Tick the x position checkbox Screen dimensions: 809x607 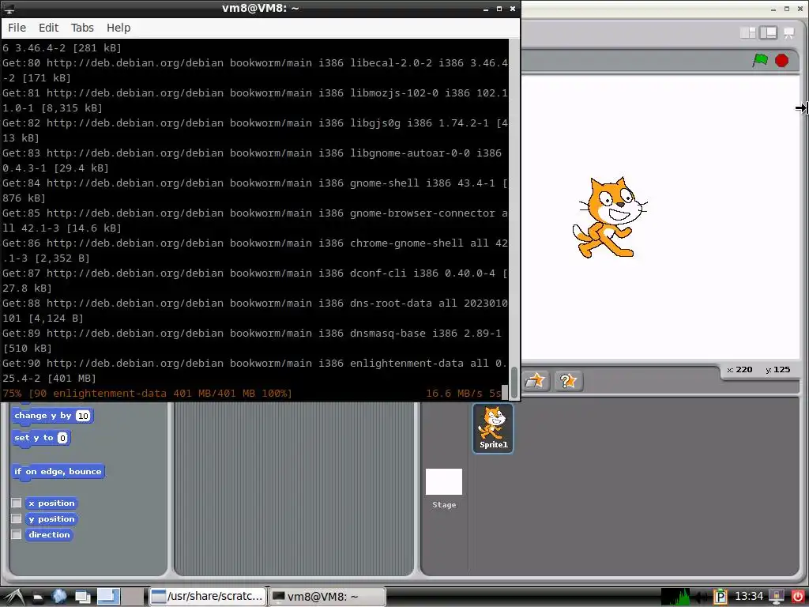[x=17, y=503]
